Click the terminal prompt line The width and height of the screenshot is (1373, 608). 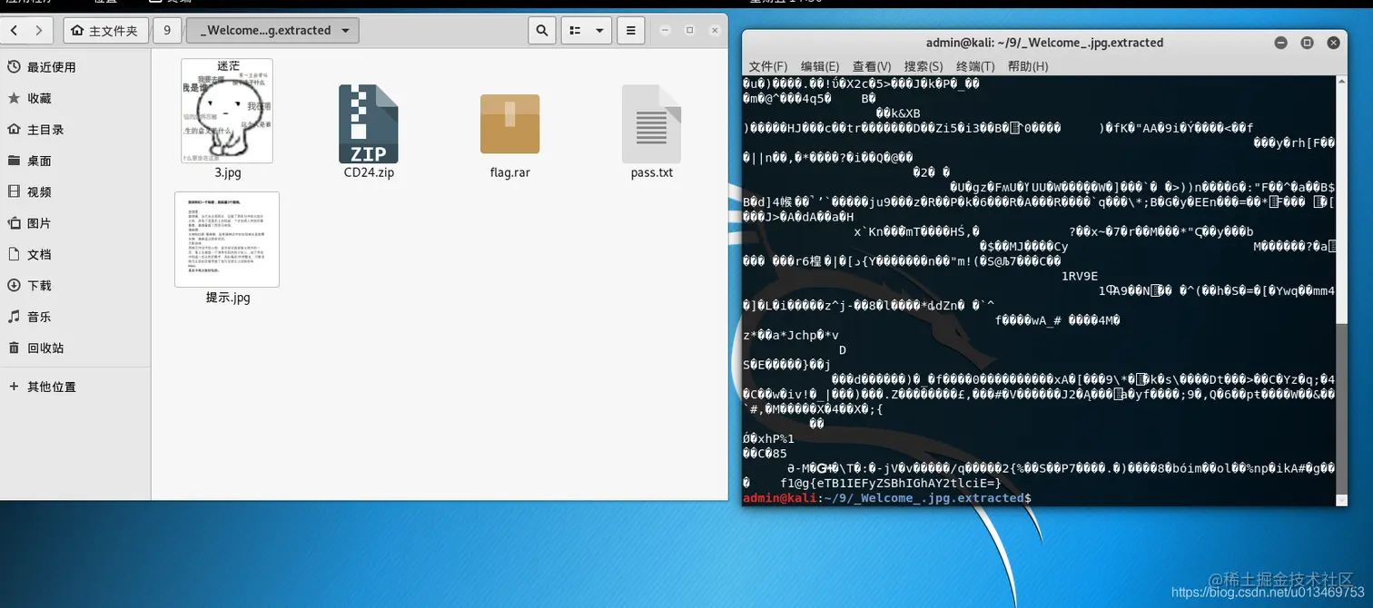click(886, 498)
